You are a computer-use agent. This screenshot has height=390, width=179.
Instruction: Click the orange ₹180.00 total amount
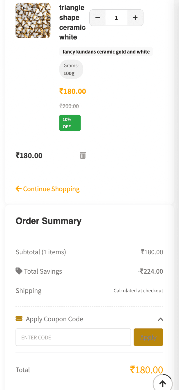pyautogui.click(x=146, y=370)
